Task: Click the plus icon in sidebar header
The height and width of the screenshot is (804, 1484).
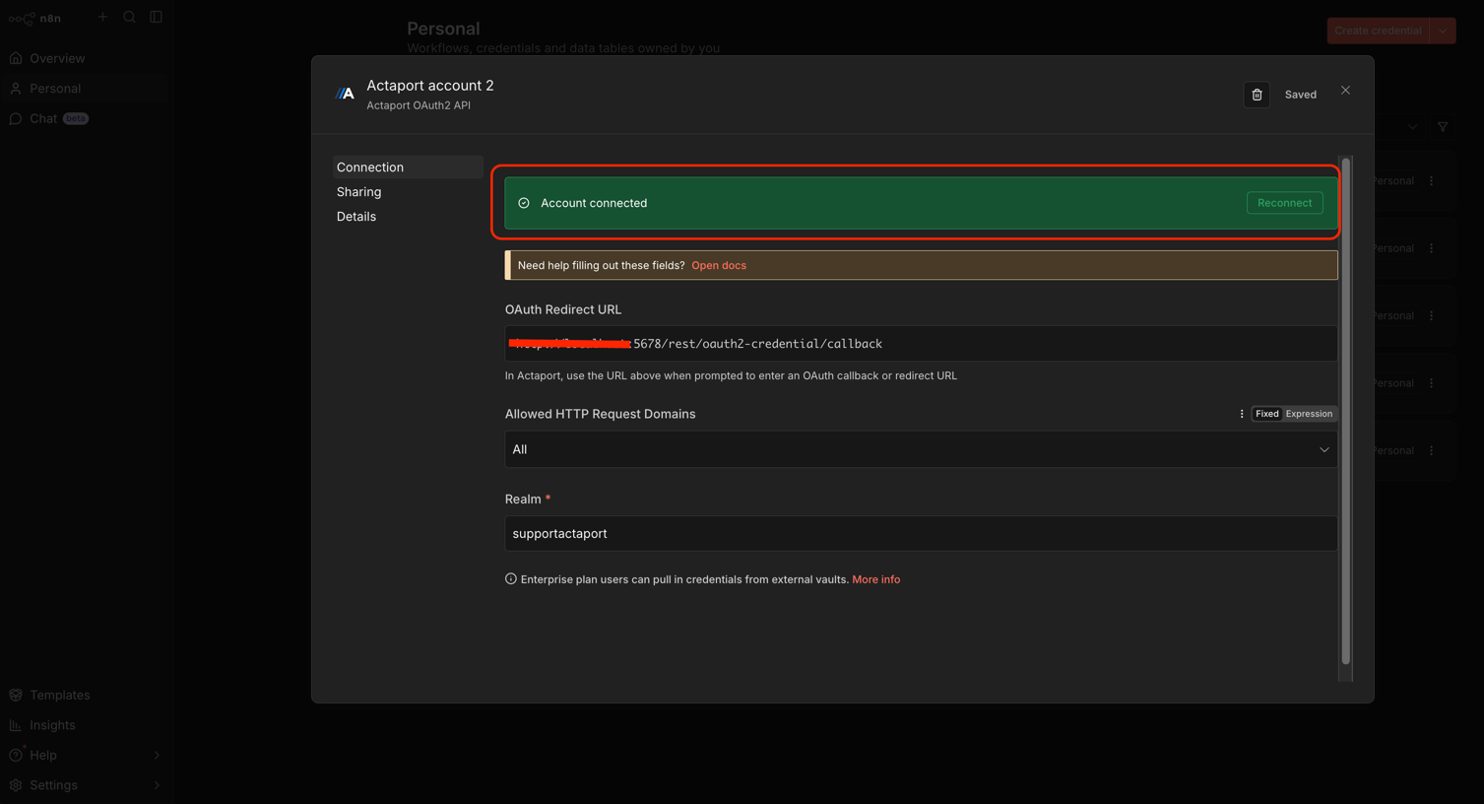Action: click(102, 17)
